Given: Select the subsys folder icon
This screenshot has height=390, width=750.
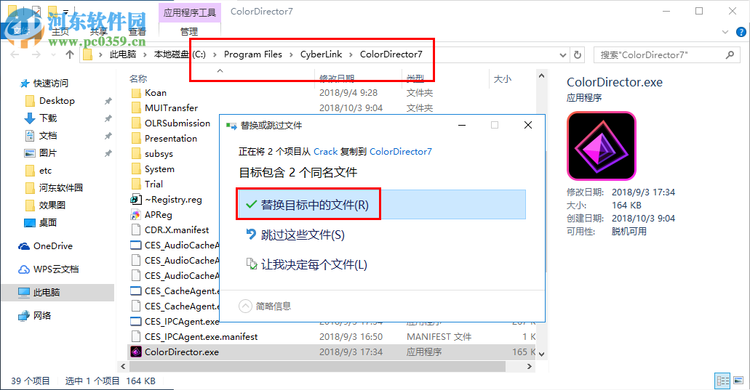Looking at the screenshot, I should pos(136,154).
